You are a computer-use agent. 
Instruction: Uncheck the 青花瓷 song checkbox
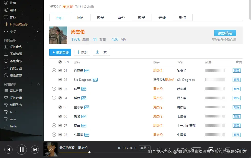click(x=60, y=70)
